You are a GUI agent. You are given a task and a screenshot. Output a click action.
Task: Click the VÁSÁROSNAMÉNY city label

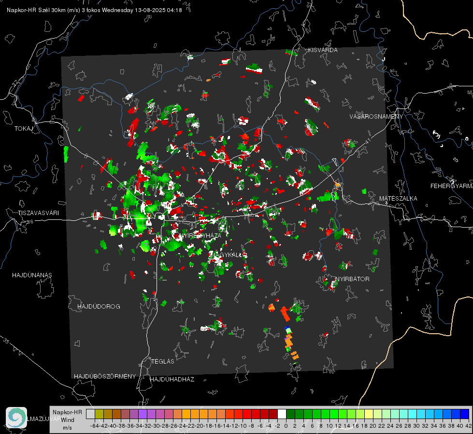[376, 117]
